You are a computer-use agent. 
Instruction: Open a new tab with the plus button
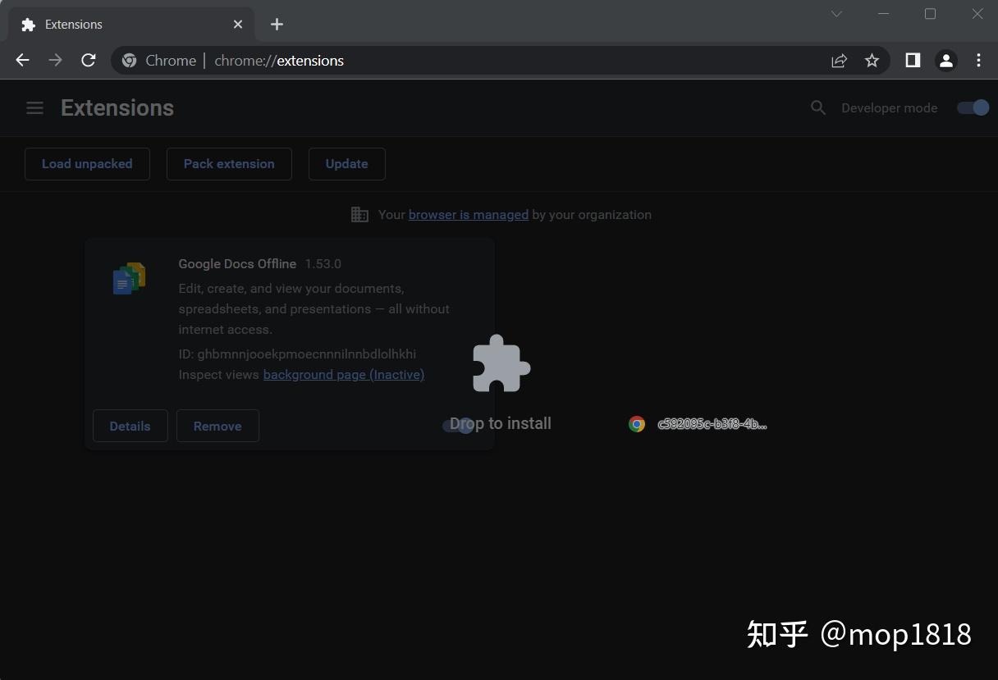277,24
